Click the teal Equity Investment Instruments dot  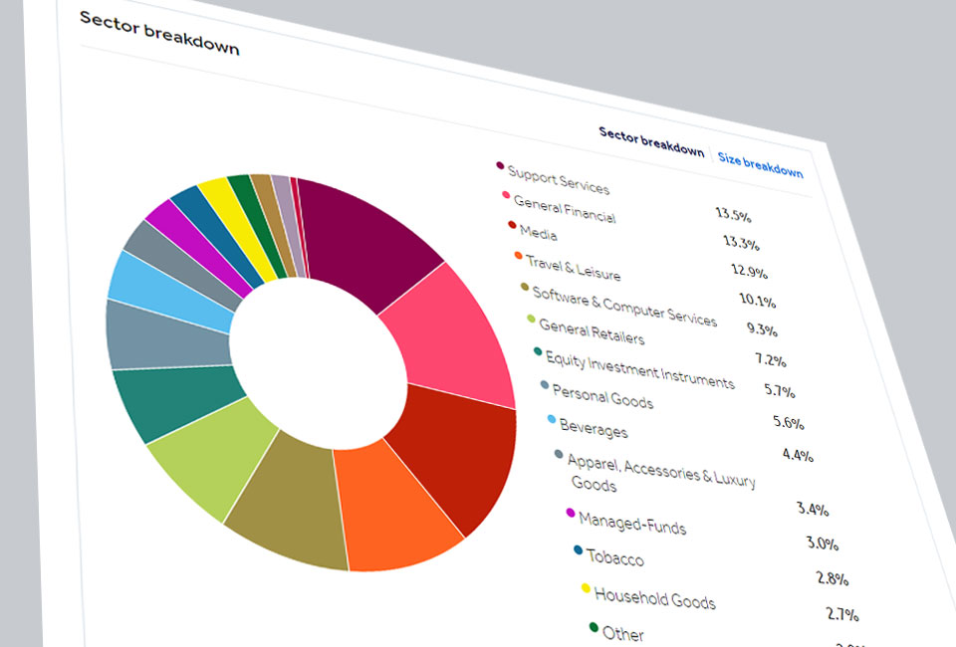538,351
